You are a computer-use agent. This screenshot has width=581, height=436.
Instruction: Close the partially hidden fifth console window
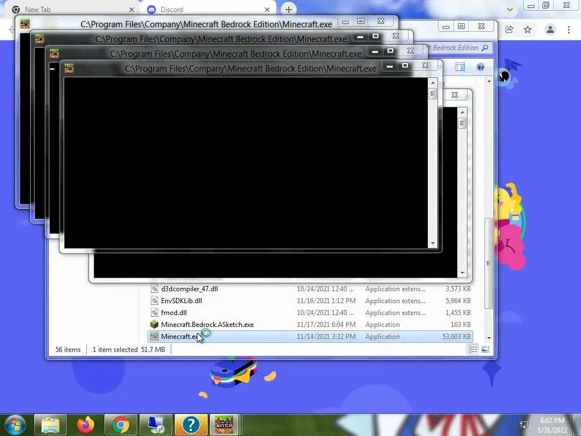[x=455, y=95]
